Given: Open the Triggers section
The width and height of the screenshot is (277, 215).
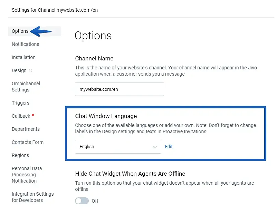Looking at the screenshot, I should pyautogui.click(x=20, y=103).
